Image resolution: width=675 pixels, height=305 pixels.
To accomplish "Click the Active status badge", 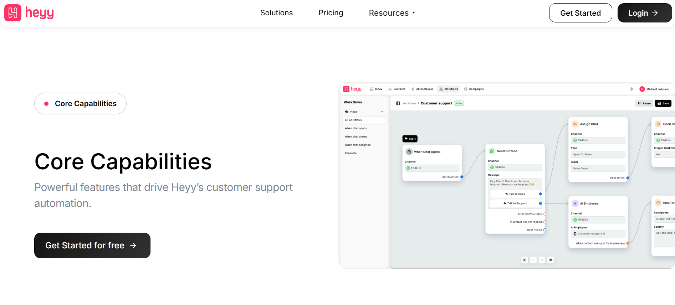I will pos(459,103).
